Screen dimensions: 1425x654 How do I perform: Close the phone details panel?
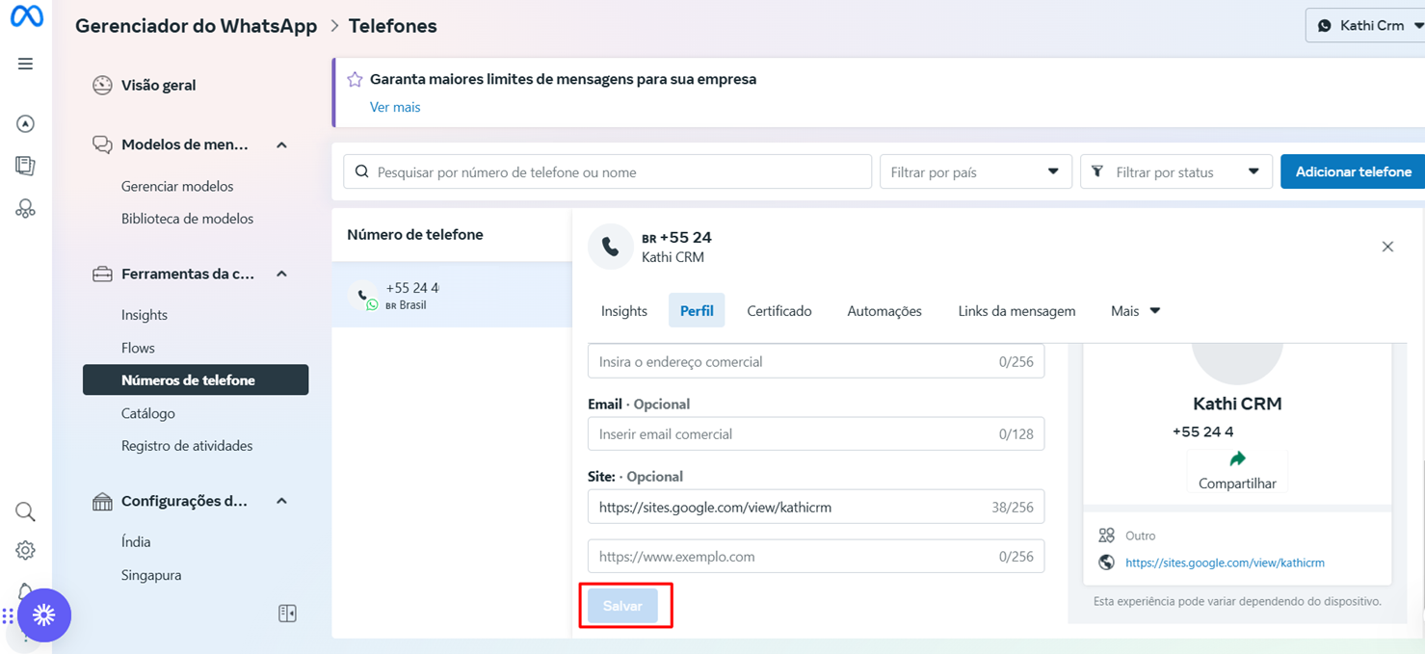(1387, 247)
